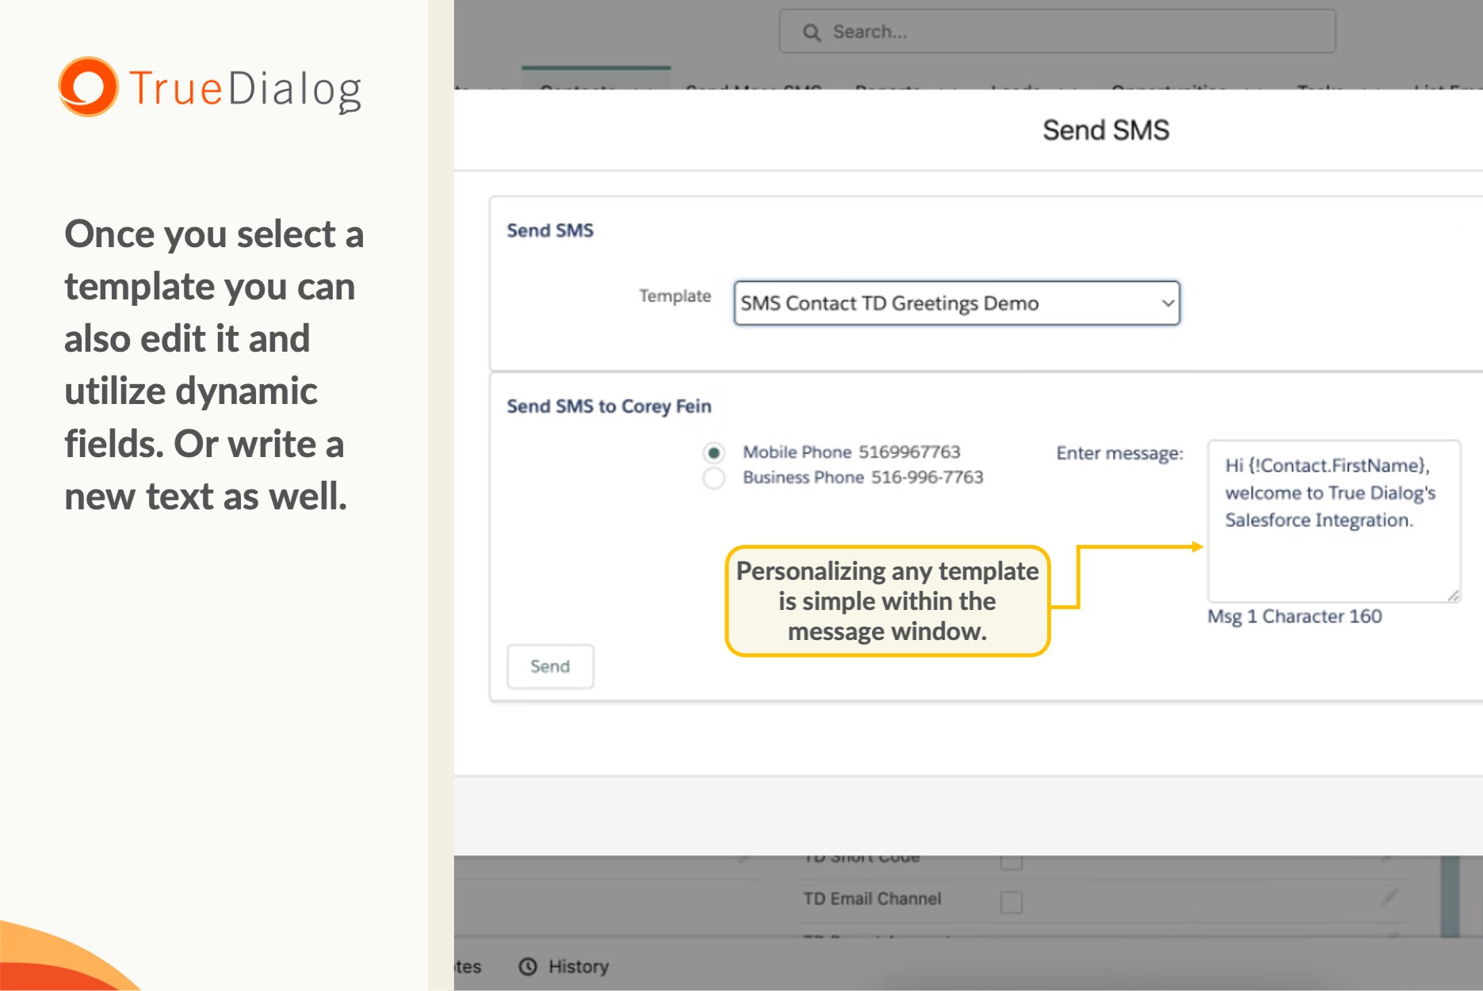Image resolution: width=1483 pixels, height=991 pixels.
Task: Click the Msg 1 Character 160 counter
Action: 1294,616
